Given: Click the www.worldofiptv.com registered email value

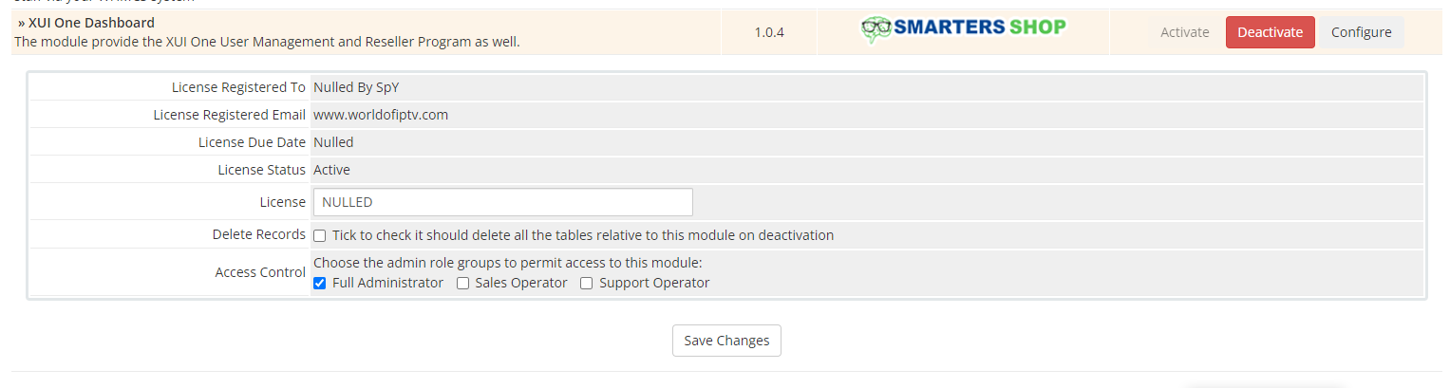Looking at the screenshot, I should coord(381,115).
